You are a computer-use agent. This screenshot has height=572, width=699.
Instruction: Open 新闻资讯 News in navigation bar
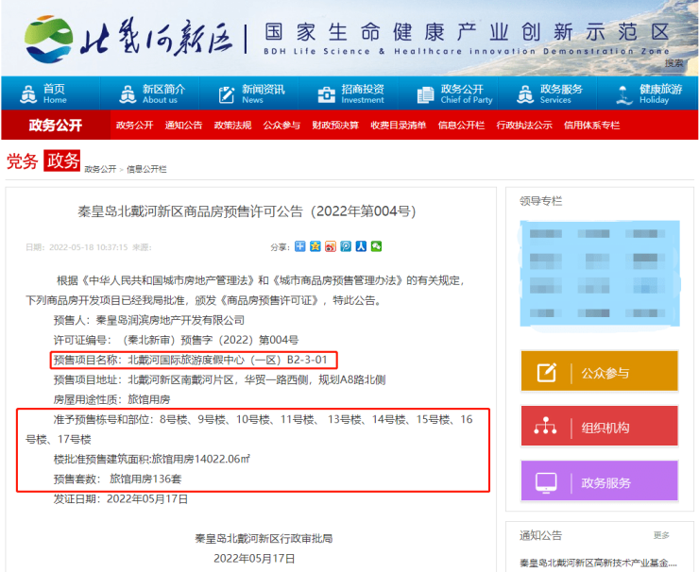251,93
